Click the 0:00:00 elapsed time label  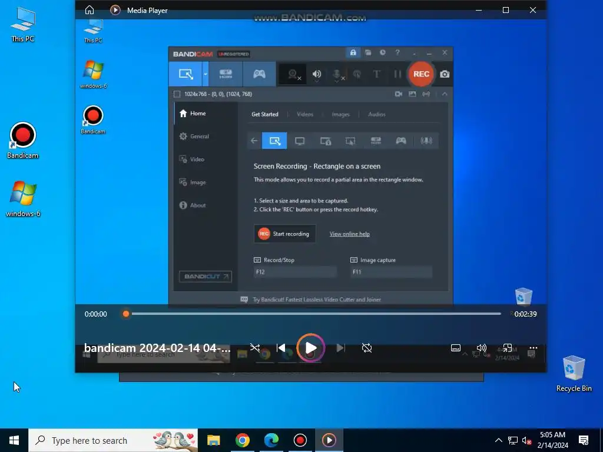[x=96, y=314]
